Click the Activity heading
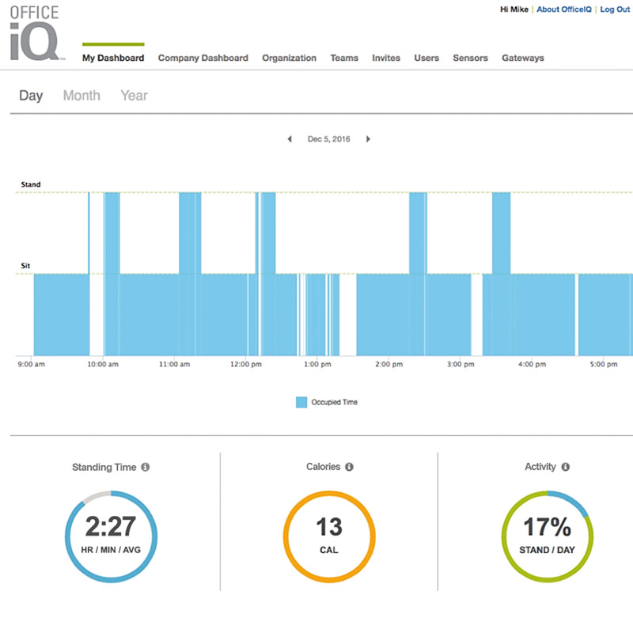 coord(540,467)
